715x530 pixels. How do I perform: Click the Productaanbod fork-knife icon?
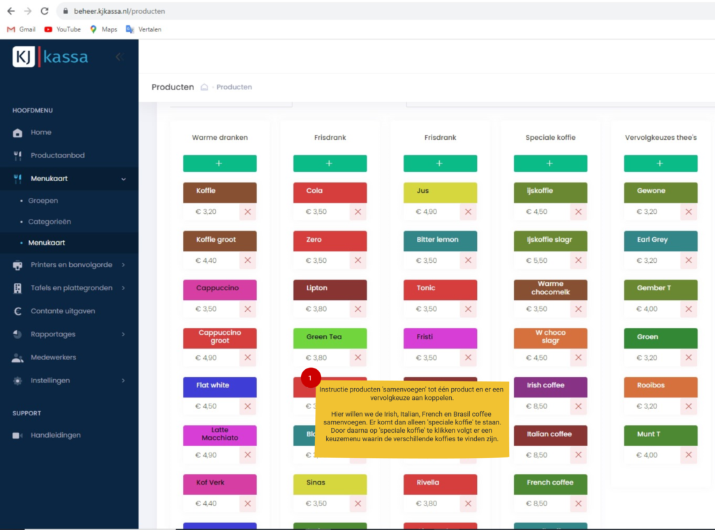(x=18, y=155)
